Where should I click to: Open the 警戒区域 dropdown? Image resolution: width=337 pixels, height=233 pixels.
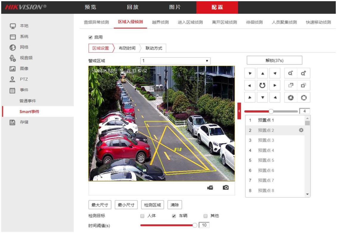click(x=175, y=61)
